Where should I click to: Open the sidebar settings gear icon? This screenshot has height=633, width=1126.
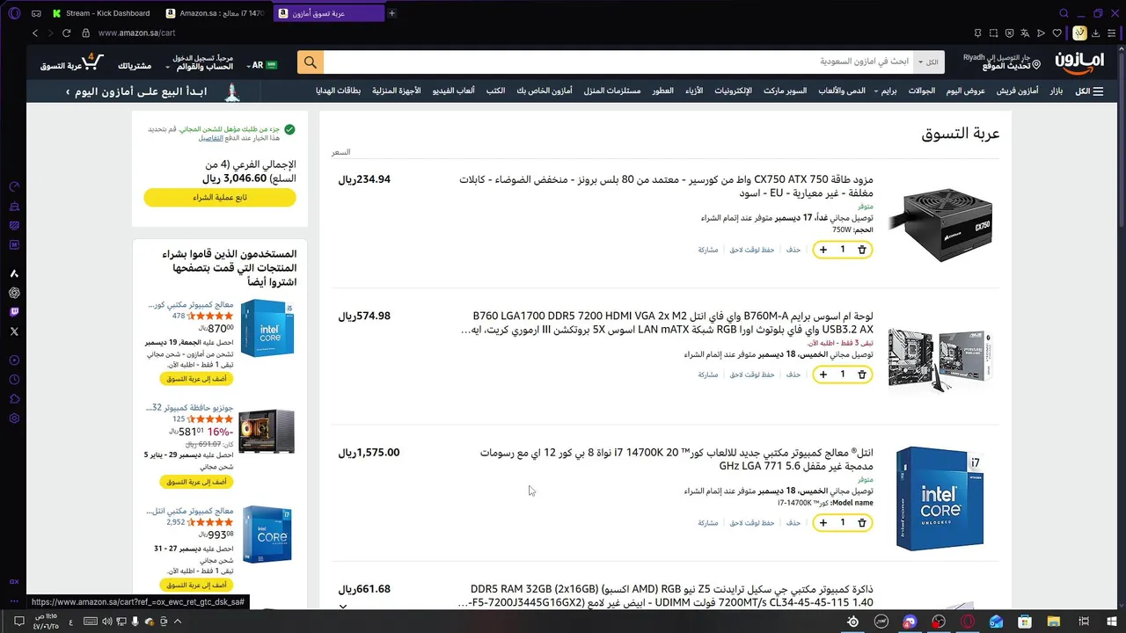[14, 418]
